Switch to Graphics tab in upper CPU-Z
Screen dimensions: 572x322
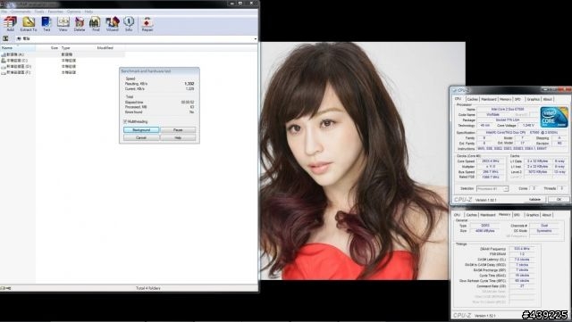[x=533, y=99]
